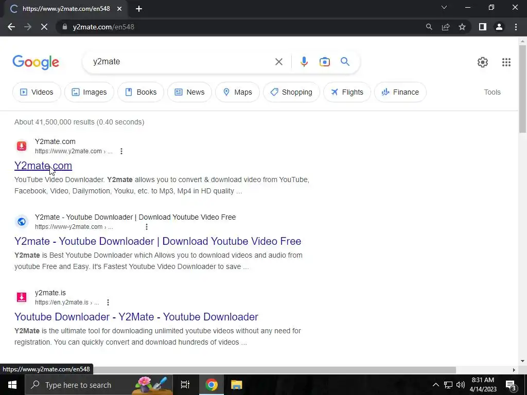
Task: Open the zoom magnifier icon in address bar
Action: coord(429,27)
